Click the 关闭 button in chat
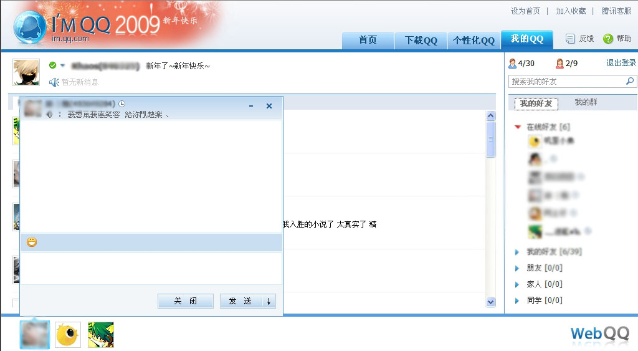The width and height of the screenshot is (638, 351). [x=186, y=301]
